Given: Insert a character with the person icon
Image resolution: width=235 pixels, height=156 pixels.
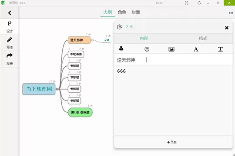Looking at the screenshot, I should coord(121,49).
